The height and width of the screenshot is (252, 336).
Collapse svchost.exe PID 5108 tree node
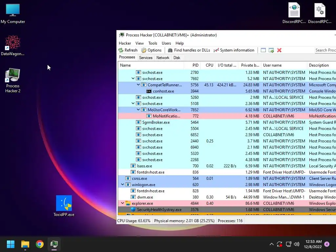click(x=133, y=103)
